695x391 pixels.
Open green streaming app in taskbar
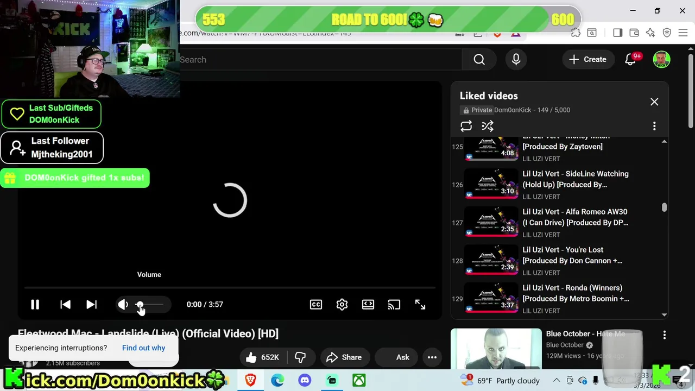coord(332,380)
